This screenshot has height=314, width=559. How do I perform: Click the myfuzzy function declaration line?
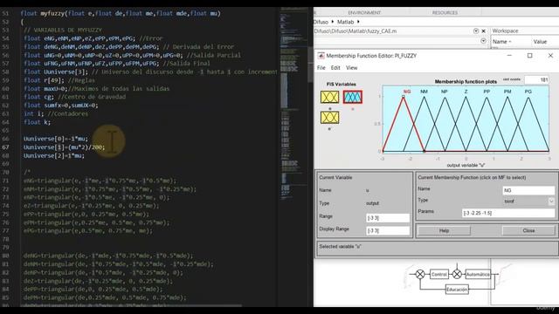(x=121, y=13)
